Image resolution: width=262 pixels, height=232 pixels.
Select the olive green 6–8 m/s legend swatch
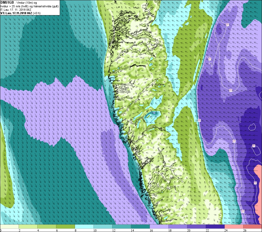[65, 227]
